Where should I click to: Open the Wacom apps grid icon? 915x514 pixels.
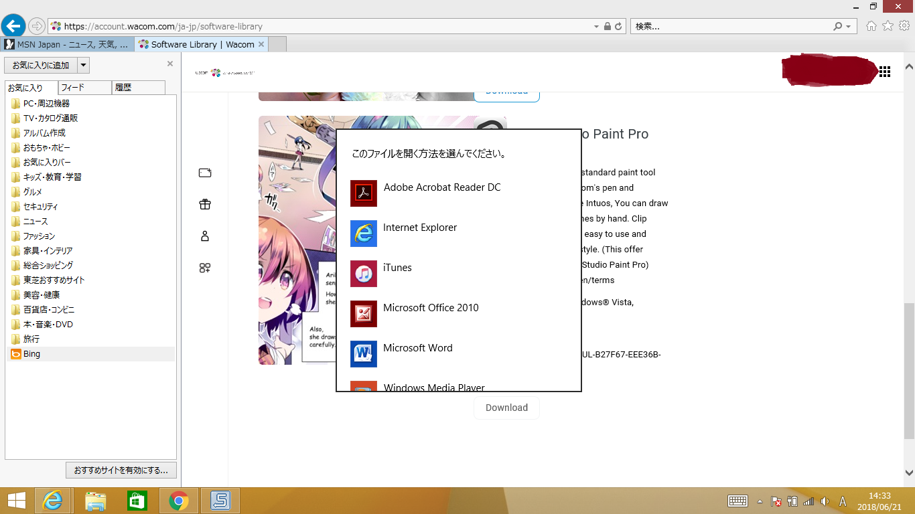[x=885, y=72]
